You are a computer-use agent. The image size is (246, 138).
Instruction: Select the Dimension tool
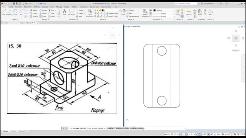click(71, 12)
